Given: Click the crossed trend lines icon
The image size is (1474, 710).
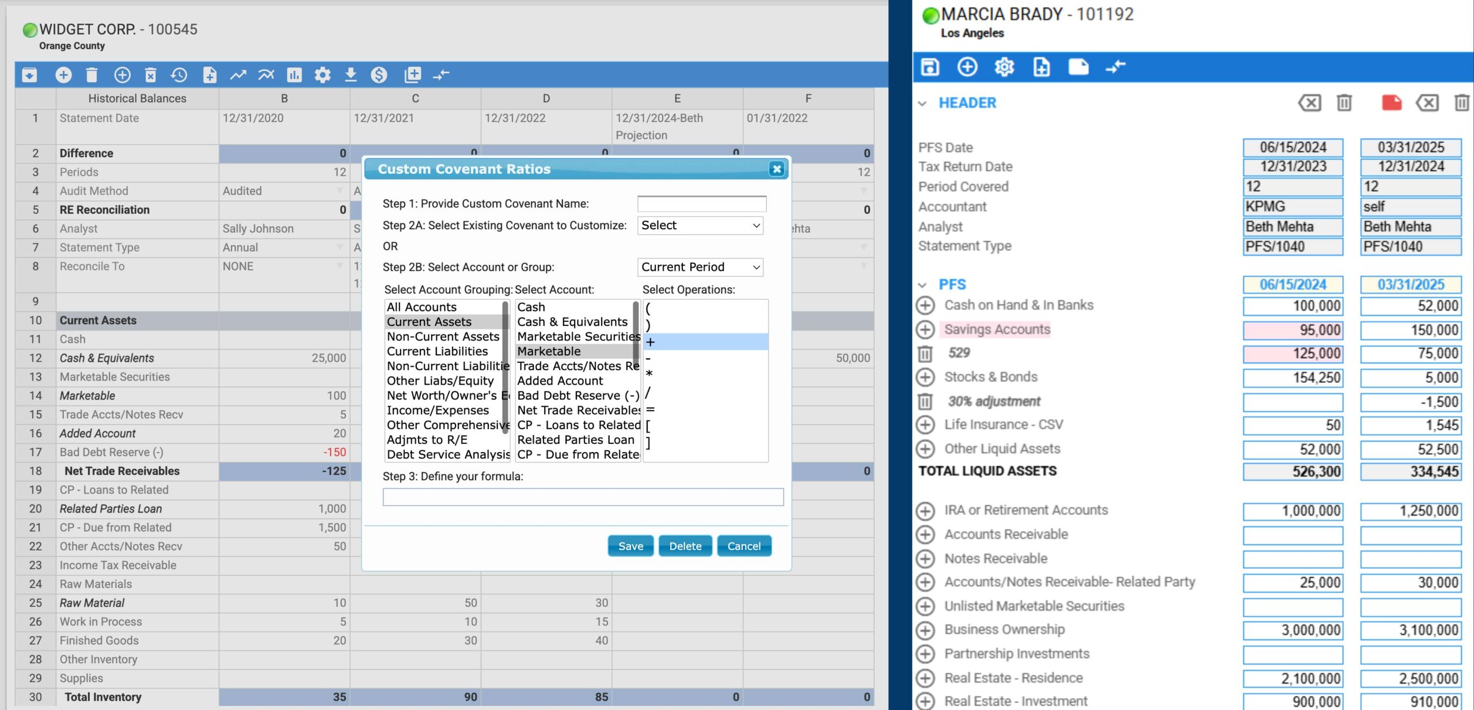Looking at the screenshot, I should [x=266, y=75].
